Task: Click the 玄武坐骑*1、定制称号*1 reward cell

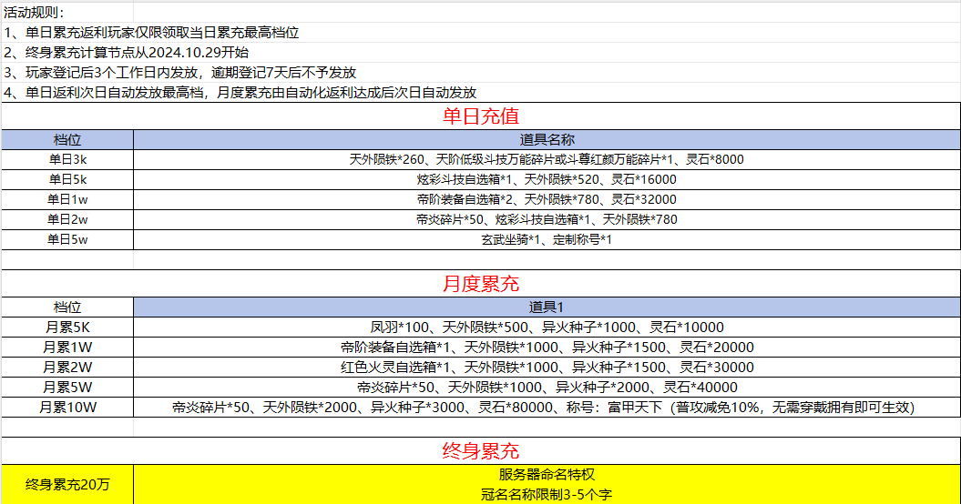Action: click(x=547, y=239)
